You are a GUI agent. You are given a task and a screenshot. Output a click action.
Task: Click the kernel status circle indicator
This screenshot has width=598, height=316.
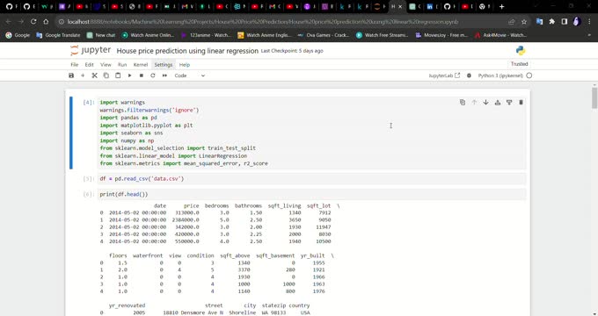[529, 75]
